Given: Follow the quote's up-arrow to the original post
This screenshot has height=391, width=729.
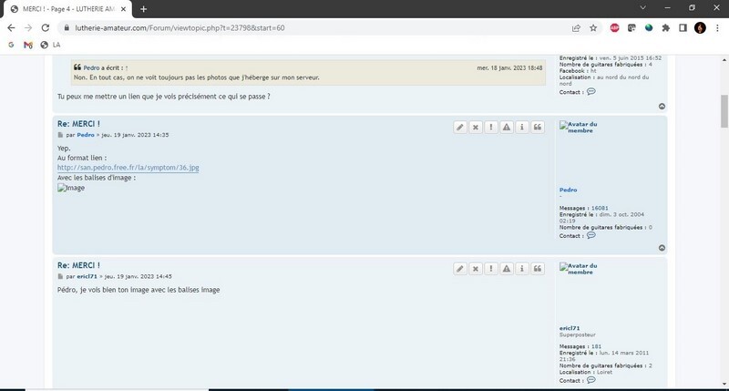Looking at the screenshot, I should coord(127,67).
